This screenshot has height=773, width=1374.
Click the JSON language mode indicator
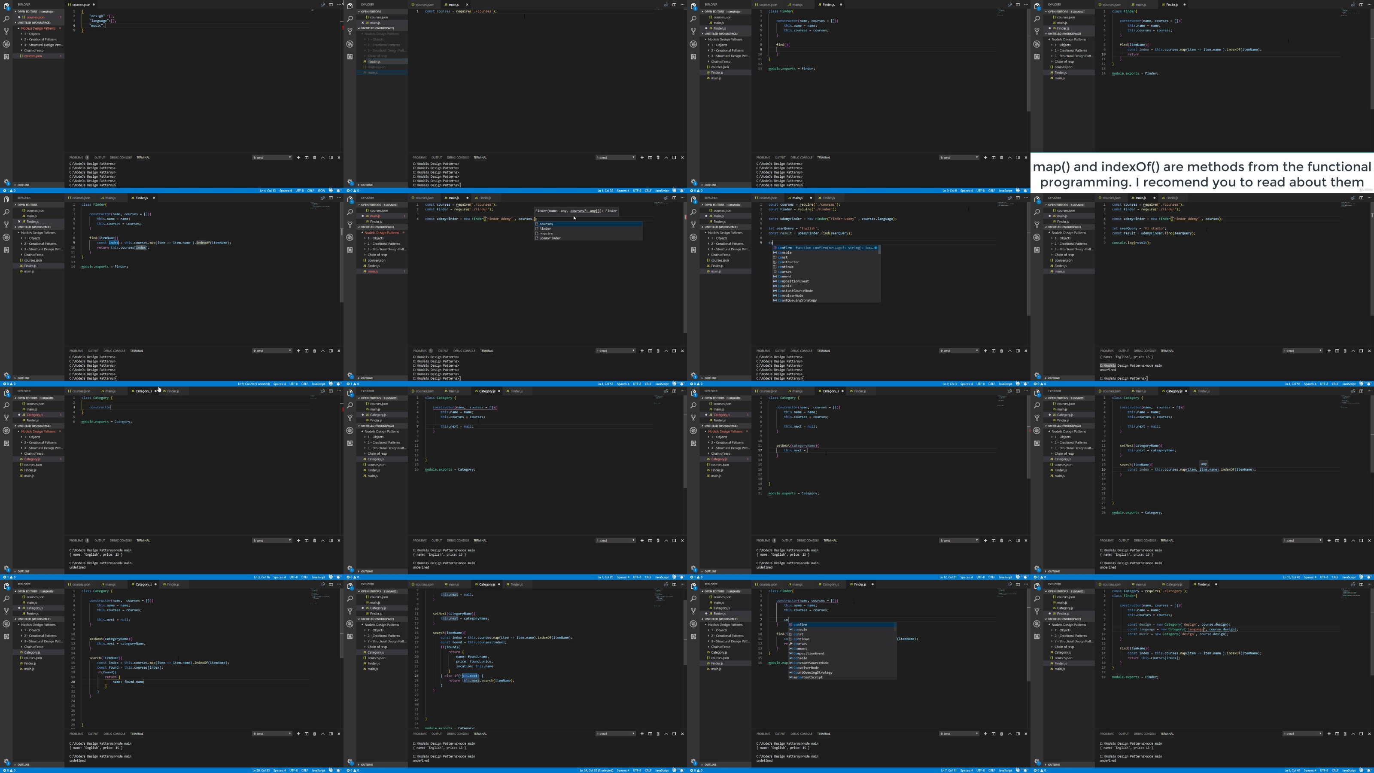coord(321,190)
